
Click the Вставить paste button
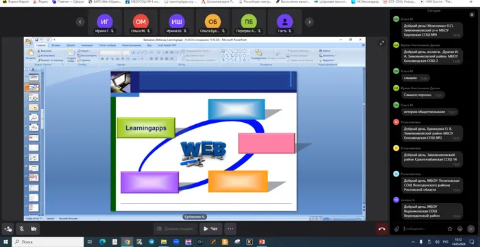click(x=31, y=54)
